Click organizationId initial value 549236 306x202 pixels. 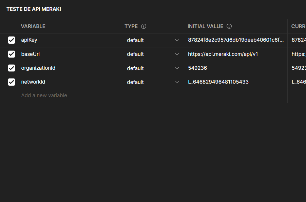click(197, 68)
